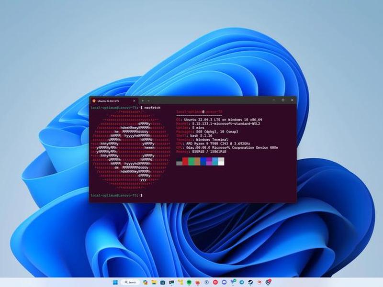Viewport: 383px width, 287px height.
Task: Click the kernel version '5.15.133.1-microsoft-standard-WSL2'
Action: (226, 124)
